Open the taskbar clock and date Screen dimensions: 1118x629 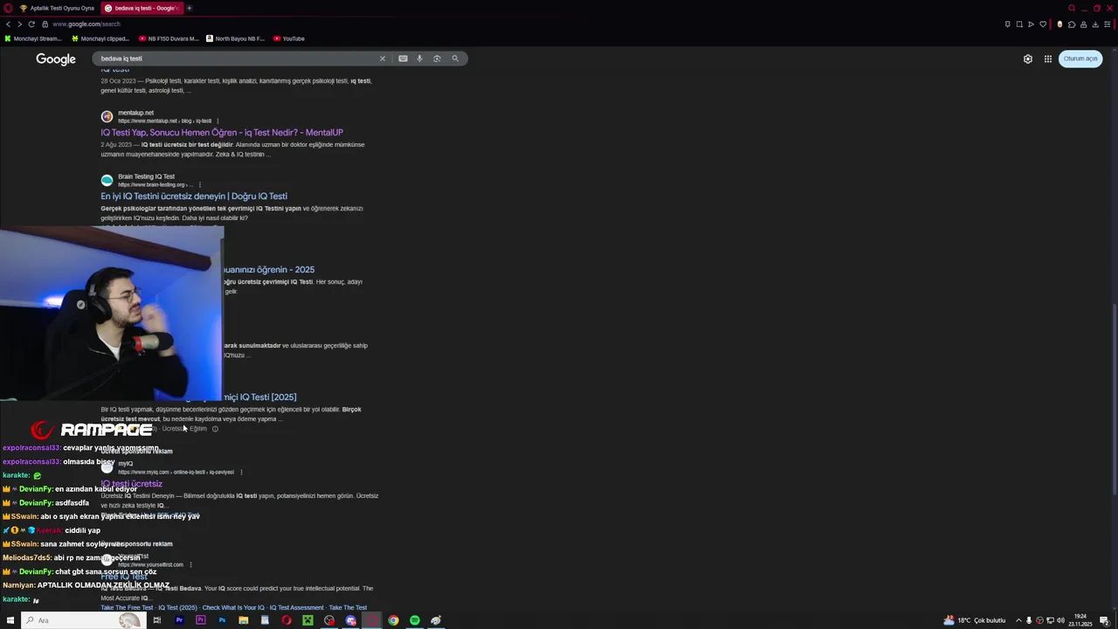pos(1081,620)
